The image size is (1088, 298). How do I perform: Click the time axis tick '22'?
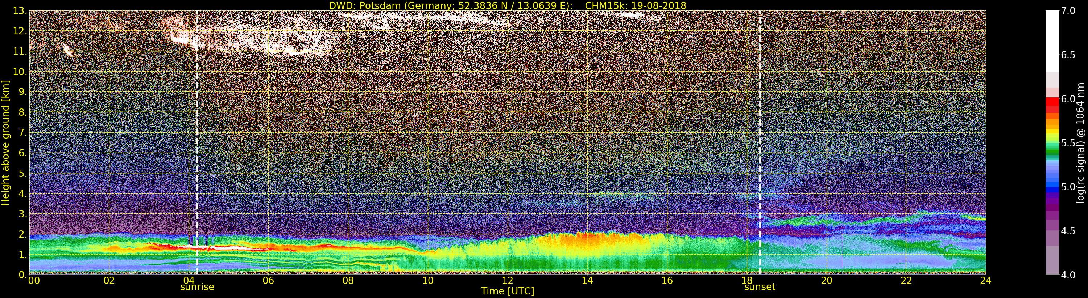tap(906, 280)
